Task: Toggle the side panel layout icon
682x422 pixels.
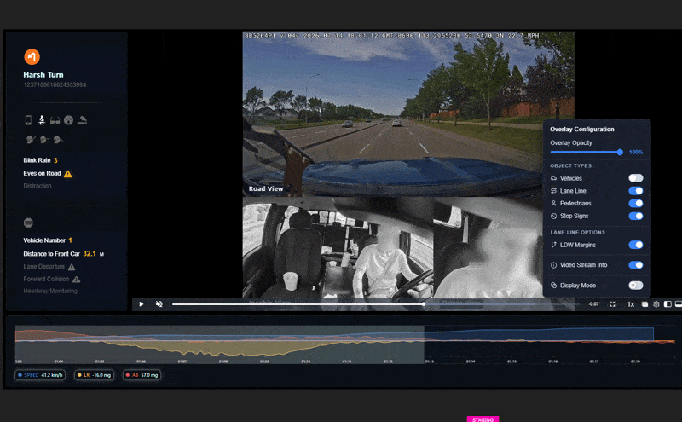Action: pos(668,304)
